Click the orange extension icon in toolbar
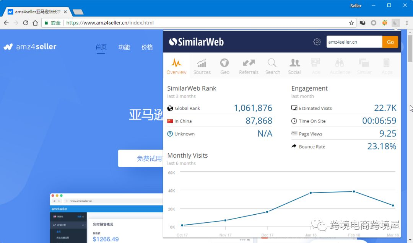The width and height of the screenshot is (413, 243). click(x=385, y=23)
